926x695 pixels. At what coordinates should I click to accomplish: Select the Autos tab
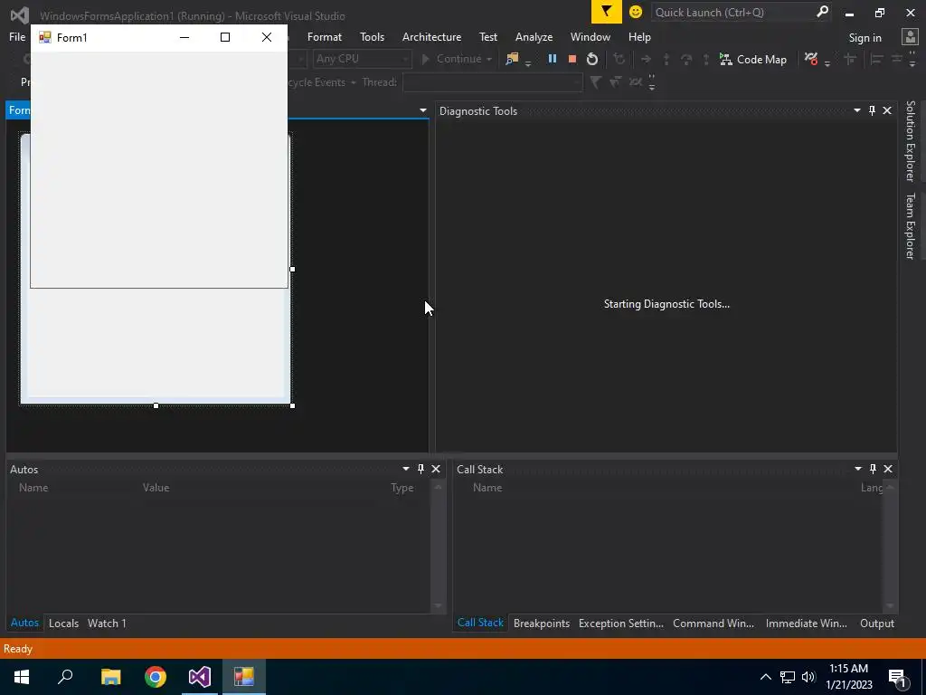(x=24, y=623)
